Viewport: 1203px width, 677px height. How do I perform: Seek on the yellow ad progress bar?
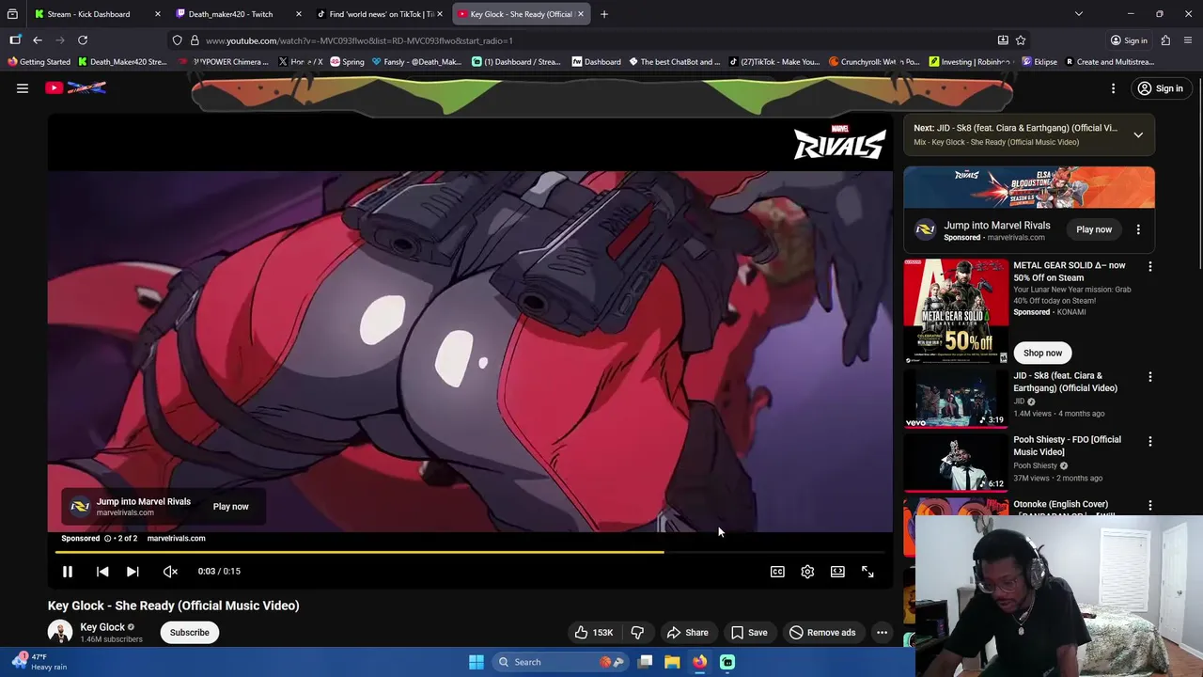tap(470, 553)
